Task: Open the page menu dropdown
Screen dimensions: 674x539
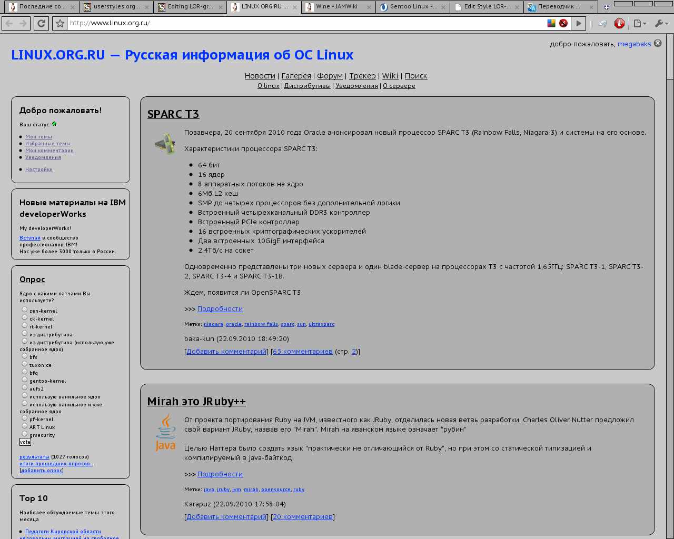Action: click(x=640, y=23)
